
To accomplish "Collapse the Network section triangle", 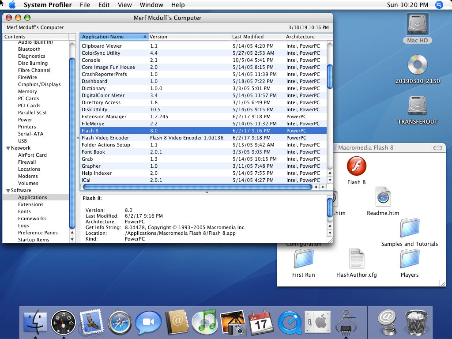I will 8,148.
